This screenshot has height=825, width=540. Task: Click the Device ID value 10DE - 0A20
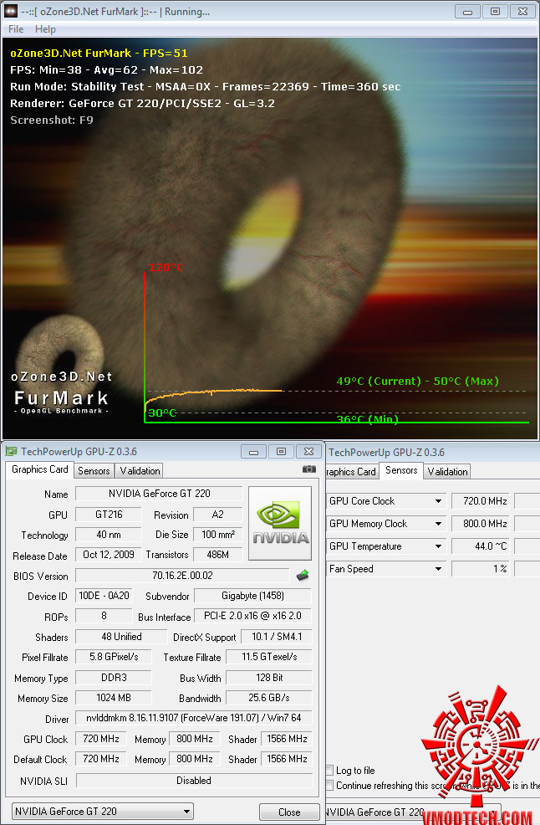104,596
